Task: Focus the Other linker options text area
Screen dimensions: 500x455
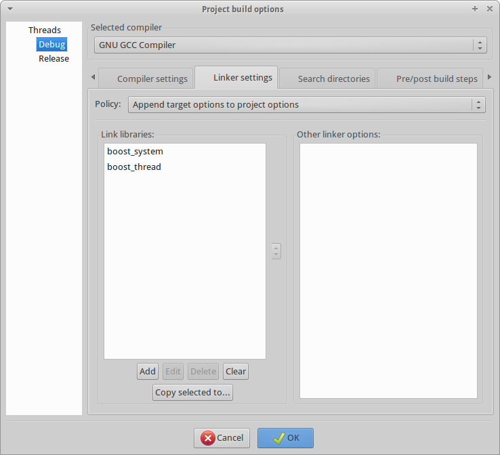Action: [388, 271]
